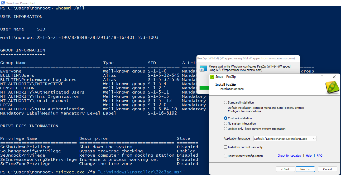The width and height of the screenshot is (341, 175).
Task: Close the PeaZip Setup window
Action: [334, 77]
